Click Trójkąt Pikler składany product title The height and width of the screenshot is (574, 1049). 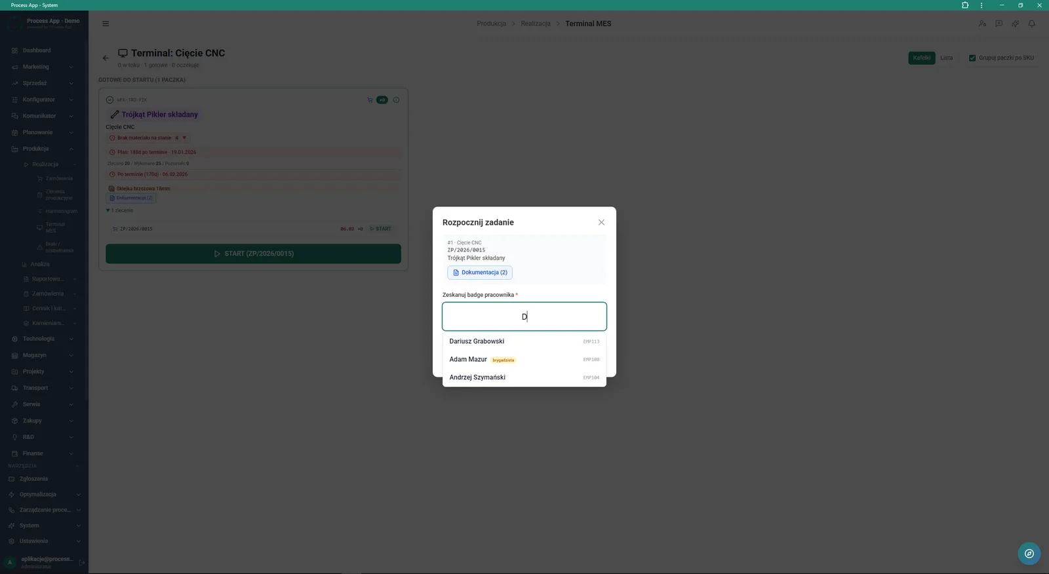(x=159, y=115)
